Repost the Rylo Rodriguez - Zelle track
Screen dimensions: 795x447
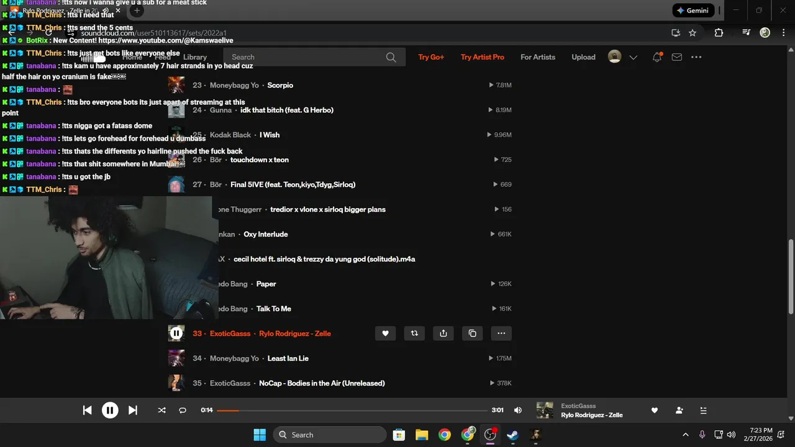point(414,333)
